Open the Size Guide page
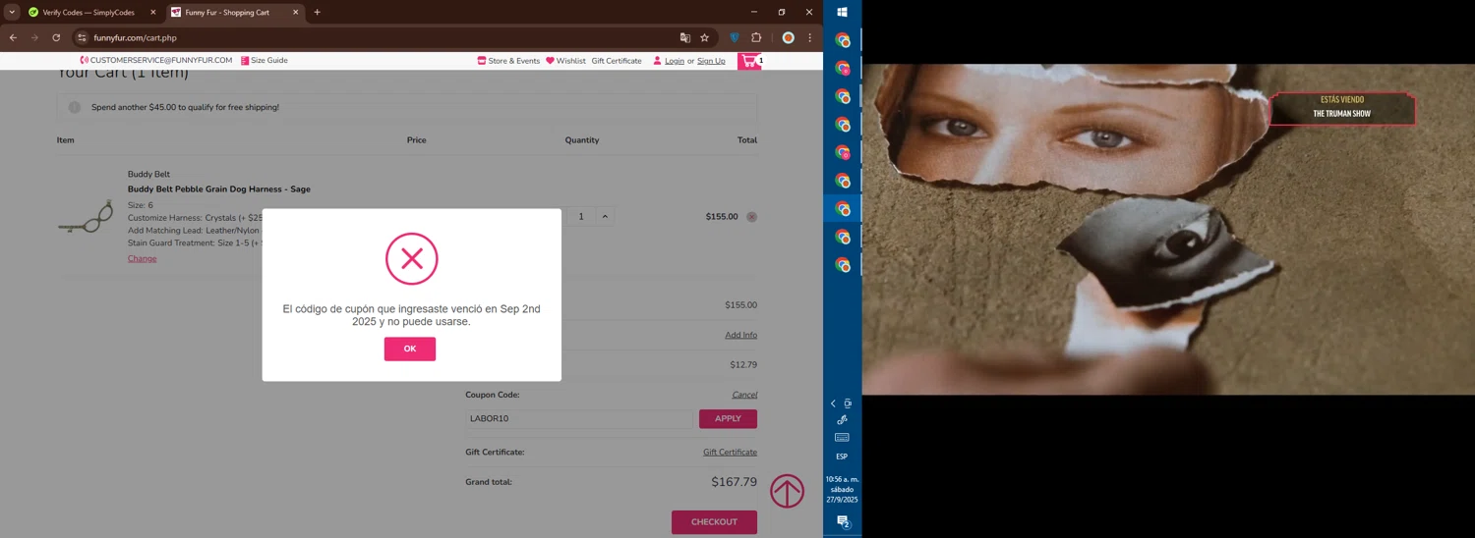Screen dimensions: 1475x538 point(265,61)
